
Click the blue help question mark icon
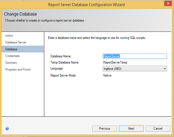coord(7,128)
